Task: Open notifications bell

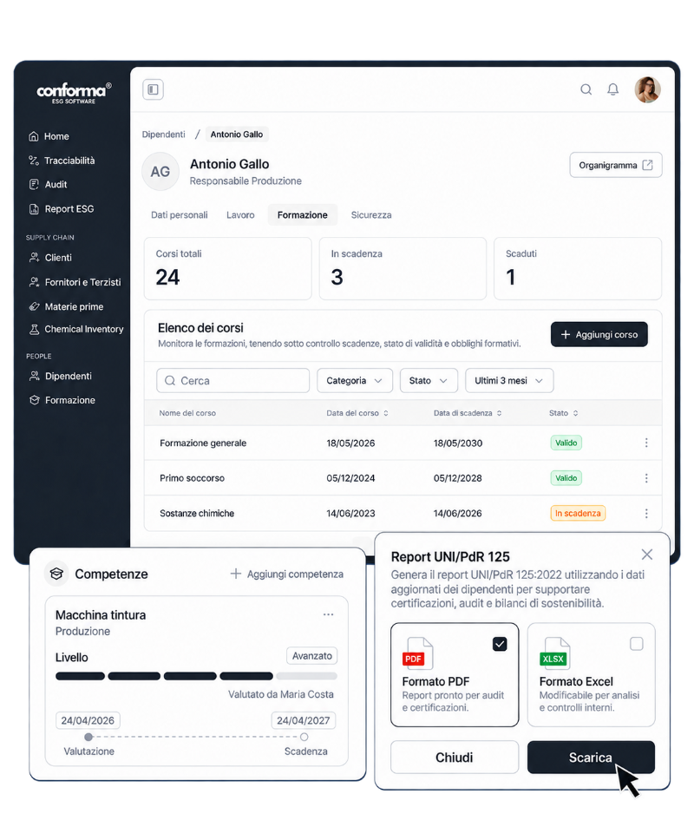Action: tap(612, 89)
